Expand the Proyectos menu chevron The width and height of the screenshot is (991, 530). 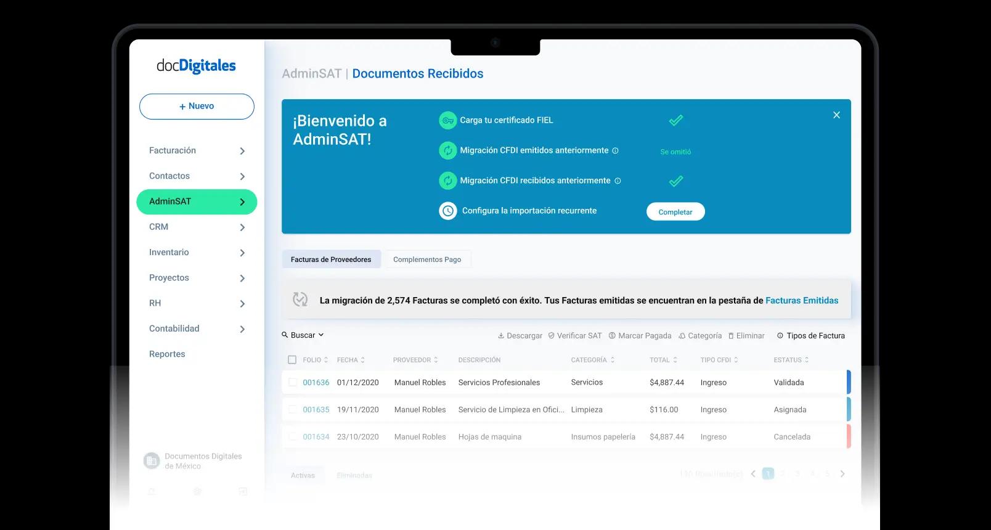pyautogui.click(x=242, y=279)
